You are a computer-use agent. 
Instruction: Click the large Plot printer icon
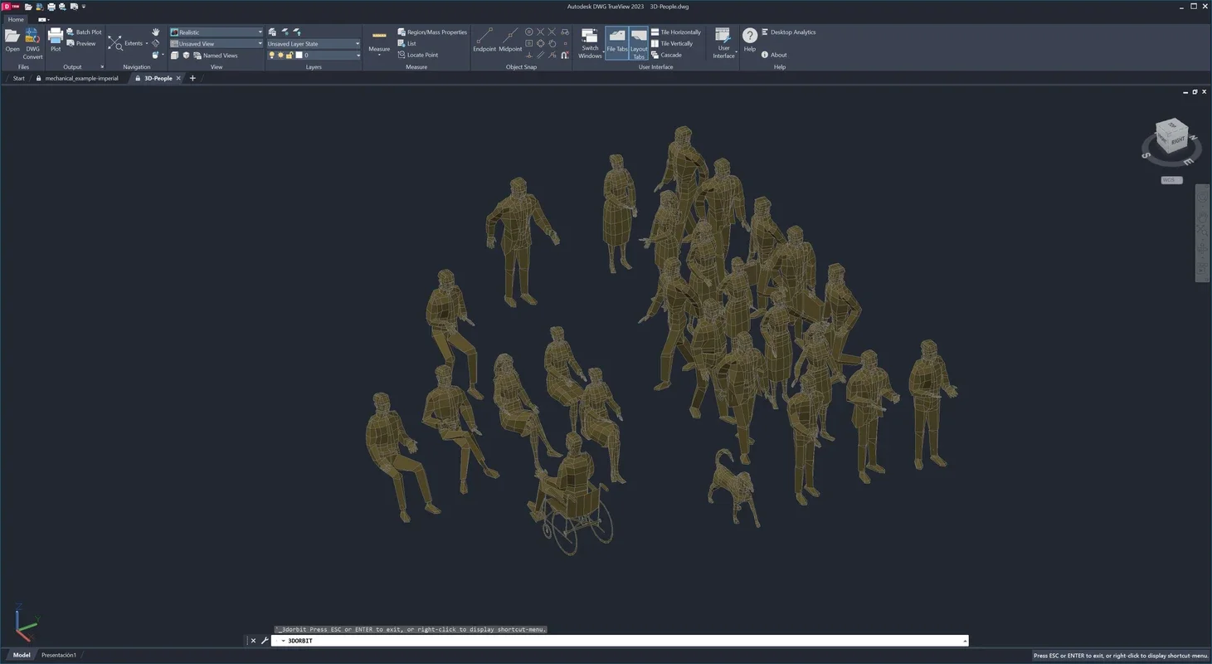point(56,40)
